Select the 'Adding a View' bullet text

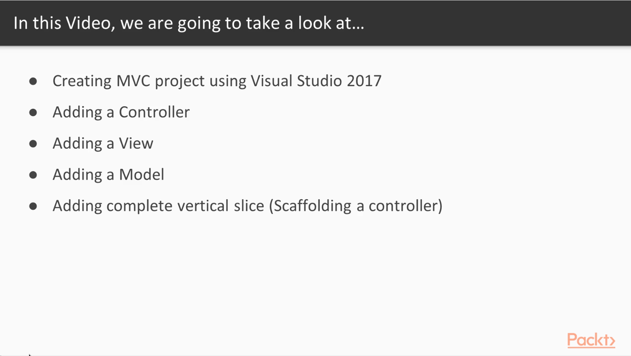103,144
